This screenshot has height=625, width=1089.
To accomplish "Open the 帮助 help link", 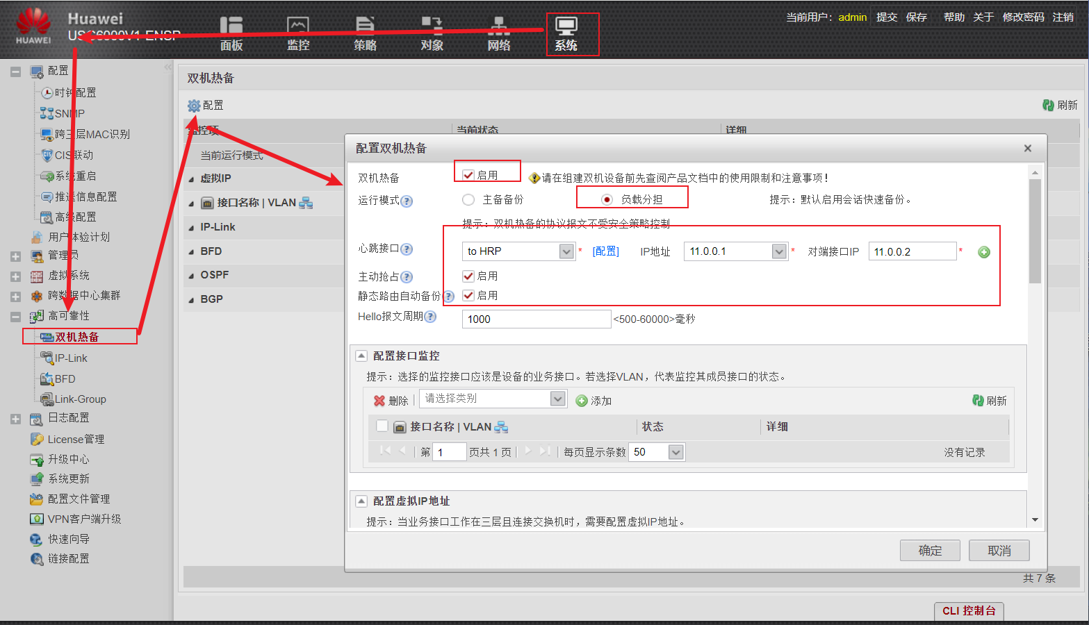I will (954, 17).
